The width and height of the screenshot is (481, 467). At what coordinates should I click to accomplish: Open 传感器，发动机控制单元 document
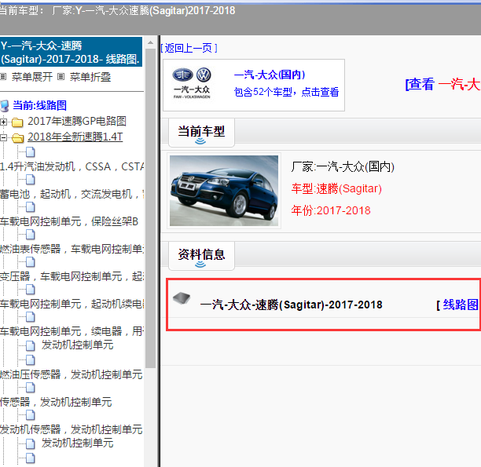tap(56, 402)
